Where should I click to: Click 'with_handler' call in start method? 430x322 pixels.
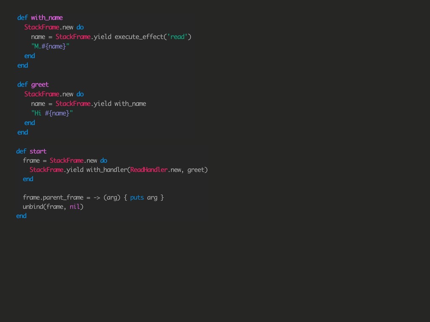pyautogui.click(x=107, y=170)
